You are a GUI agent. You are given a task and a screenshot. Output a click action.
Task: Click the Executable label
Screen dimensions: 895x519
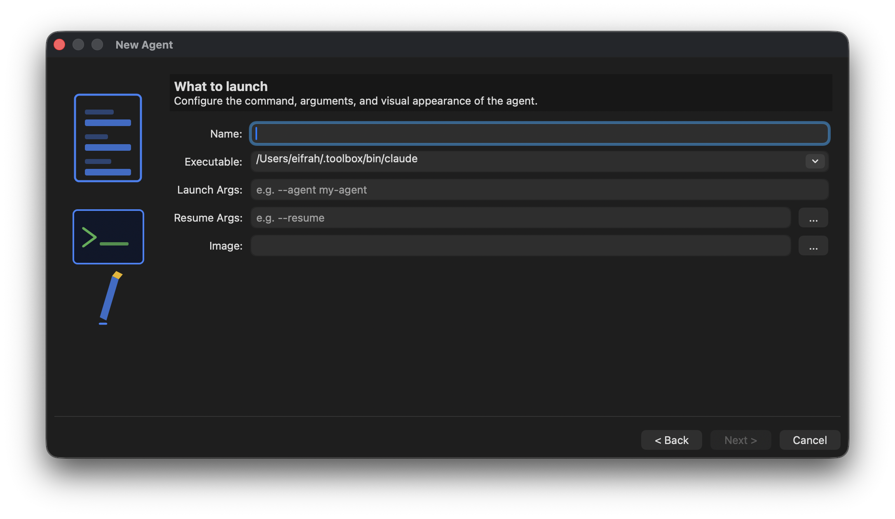[213, 161]
